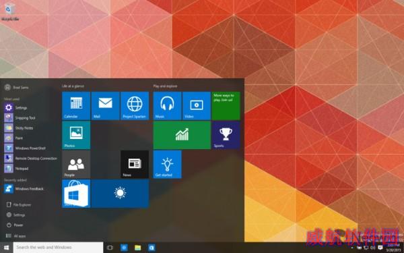The image size is (404, 253).
Task: Open the People tile
Action: point(76,164)
